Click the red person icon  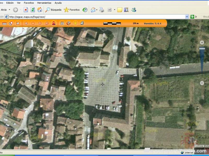pos(54,23)
